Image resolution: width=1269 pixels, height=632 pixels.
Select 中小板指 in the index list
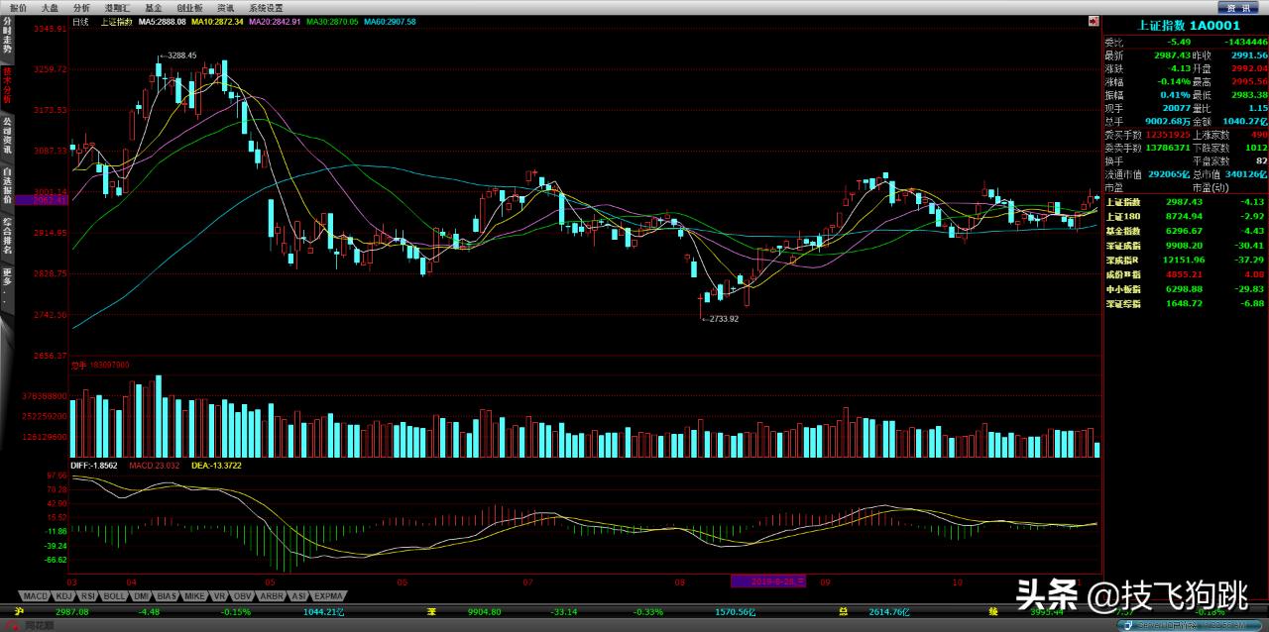tap(1123, 289)
